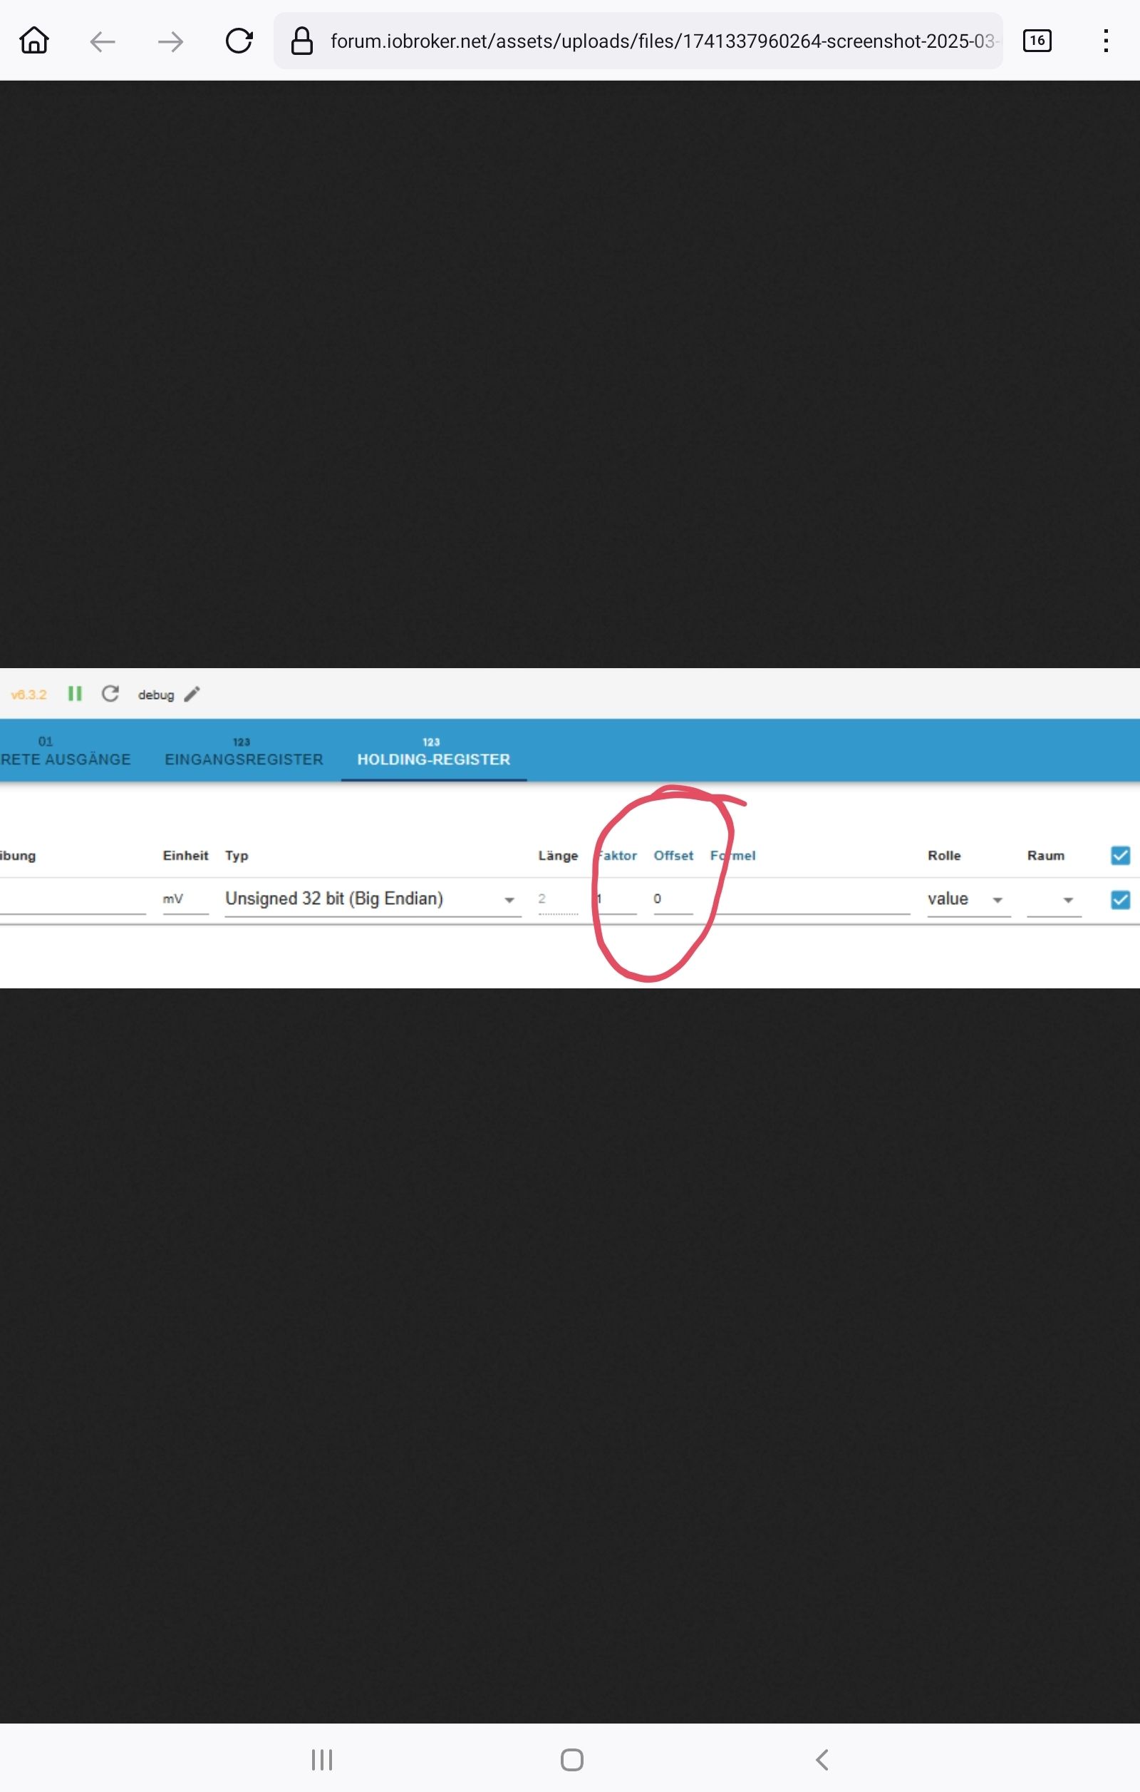Image resolution: width=1140 pixels, height=1792 pixels.
Task: Navigate back with the browser arrow
Action: click(x=102, y=41)
